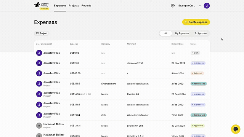Click avatar in the Elvetino AG row
The image size is (244, 137).
(39, 94)
